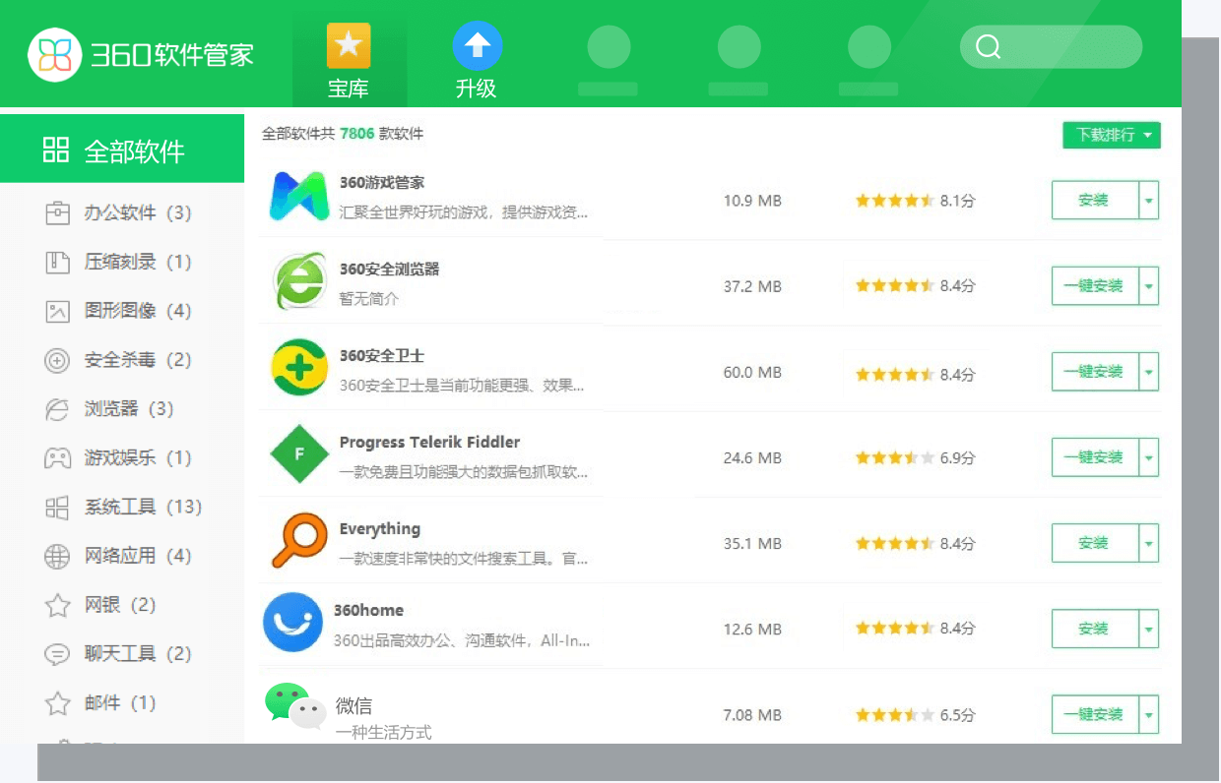Select the 宝库 star icon
The width and height of the screenshot is (1221, 783).
coord(349,43)
